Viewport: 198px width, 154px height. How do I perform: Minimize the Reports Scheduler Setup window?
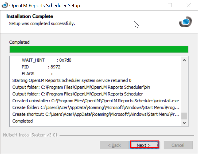(x=151, y=5)
